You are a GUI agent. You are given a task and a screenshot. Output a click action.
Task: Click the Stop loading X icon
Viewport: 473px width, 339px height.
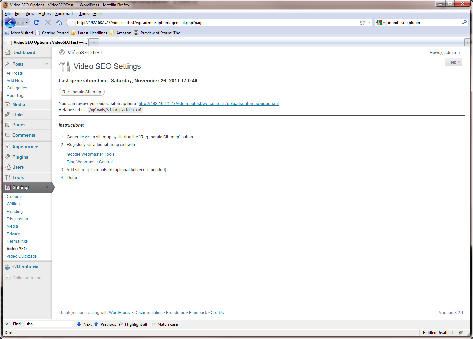click(x=48, y=22)
